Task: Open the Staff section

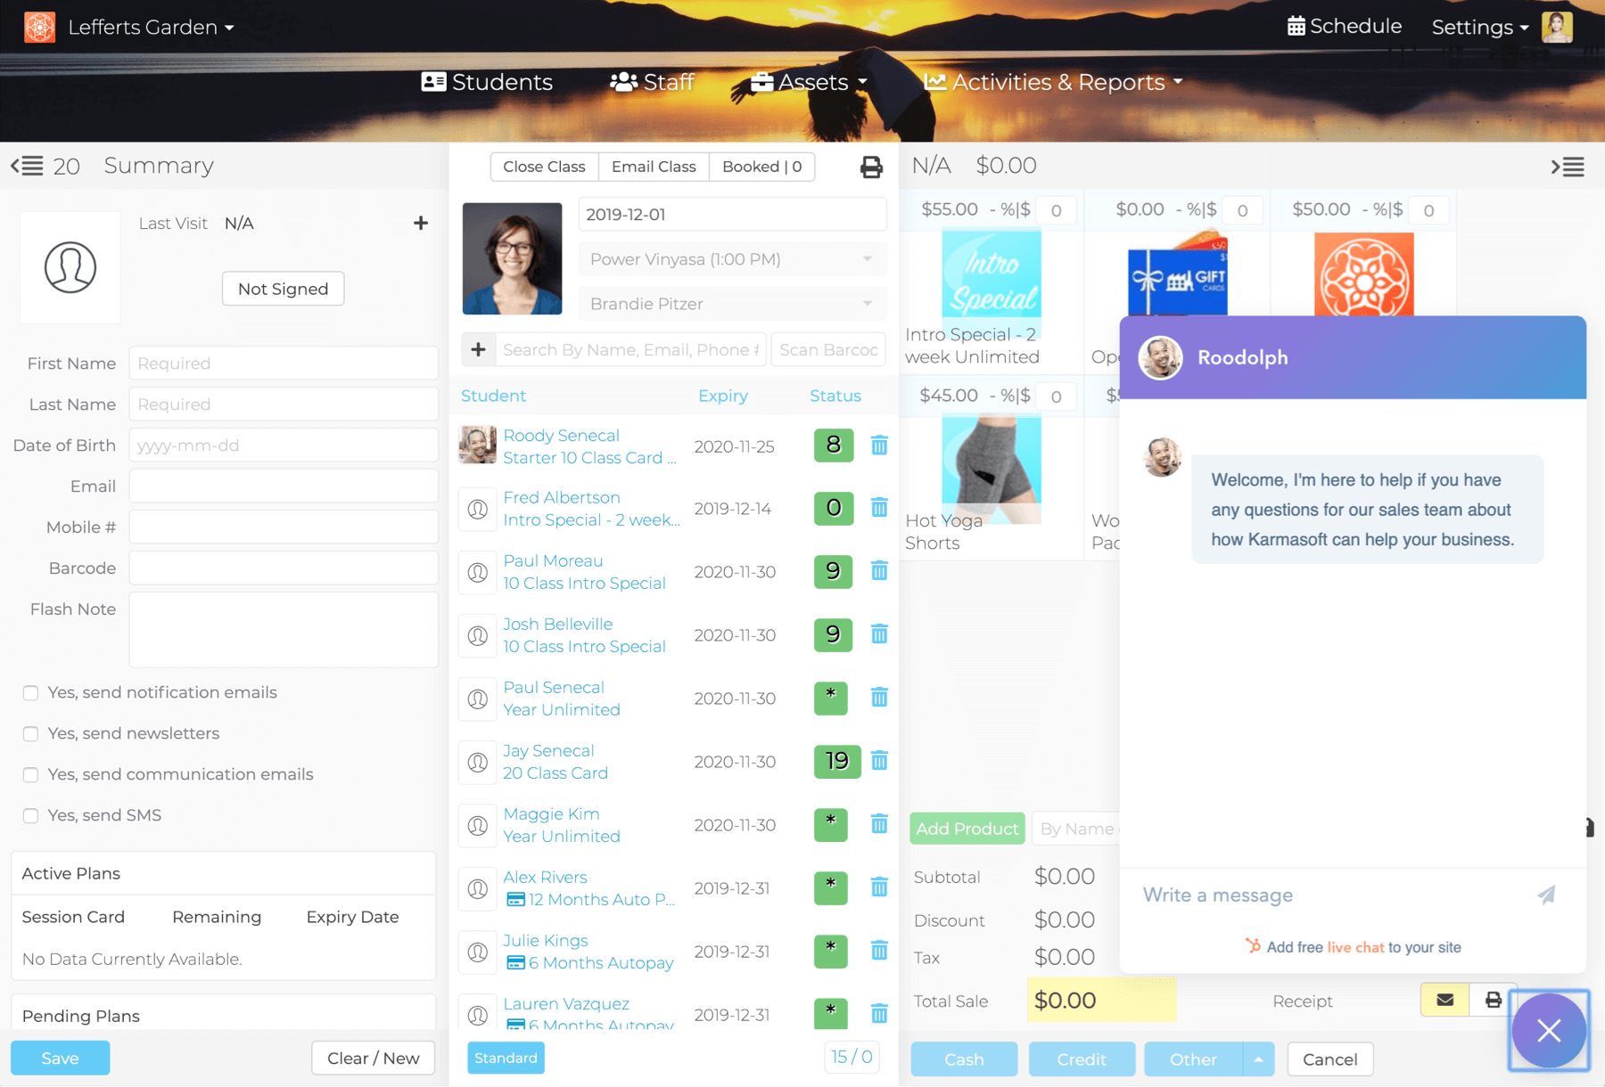Action: click(x=652, y=82)
